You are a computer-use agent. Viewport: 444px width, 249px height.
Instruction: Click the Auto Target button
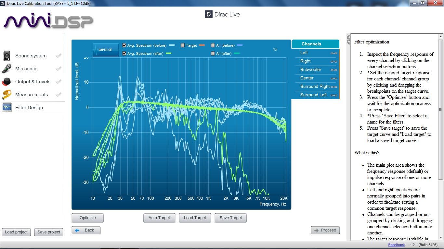(159, 218)
